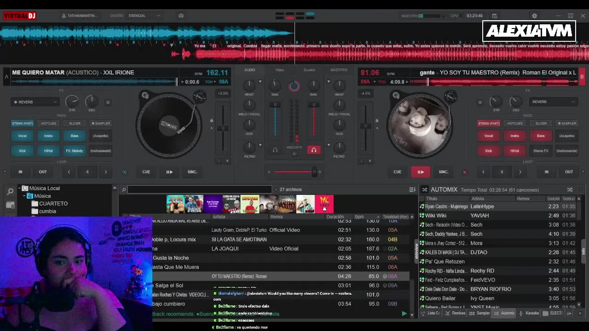
Task: Increase deck A pitch with plus button
Action: (227, 161)
